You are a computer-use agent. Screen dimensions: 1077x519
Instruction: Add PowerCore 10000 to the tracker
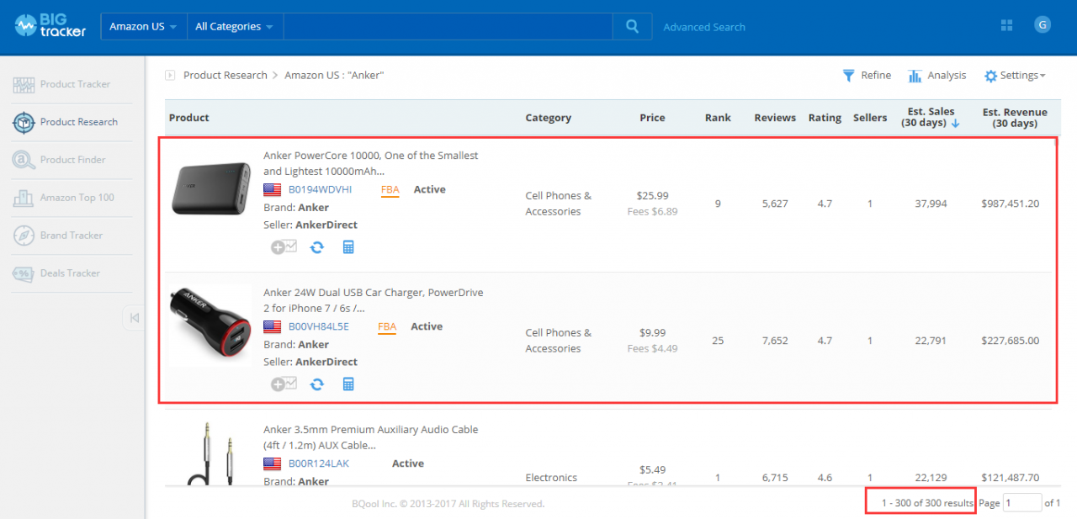pos(284,246)
